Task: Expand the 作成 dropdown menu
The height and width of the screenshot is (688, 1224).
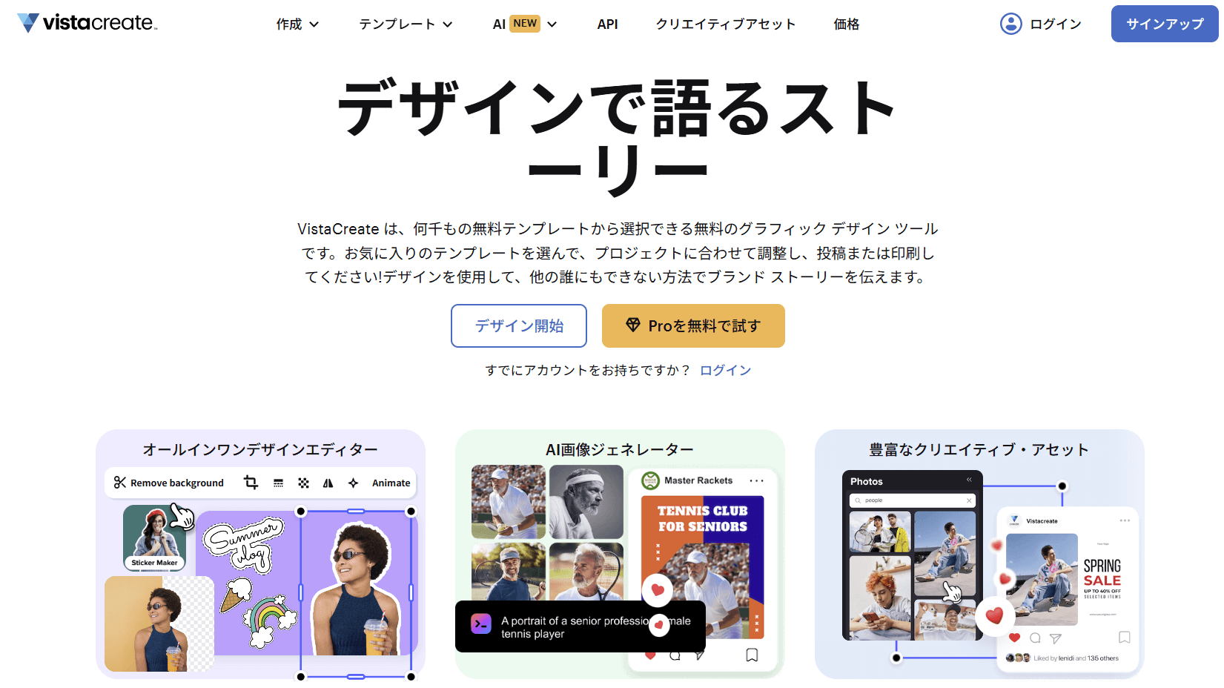Action: [x=297, y=24]
